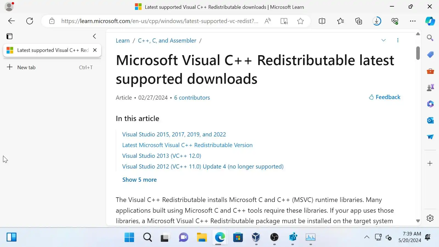Open Edge Settings and more menu

click(x=413, y=21)
